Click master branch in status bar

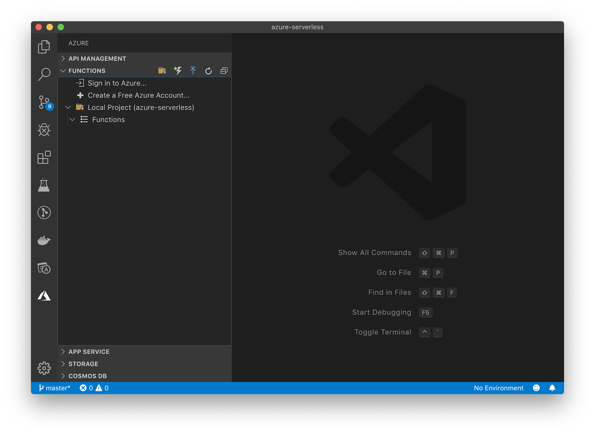click(x=54, y=388)
